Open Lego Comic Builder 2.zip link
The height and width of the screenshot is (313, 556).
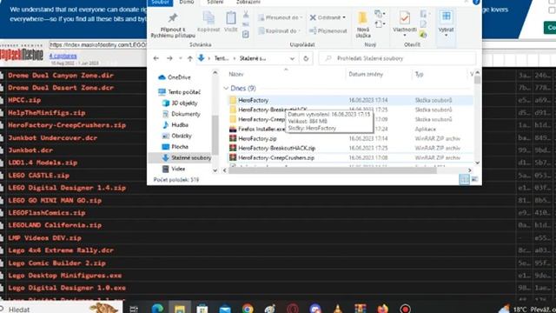pos(56,263)
